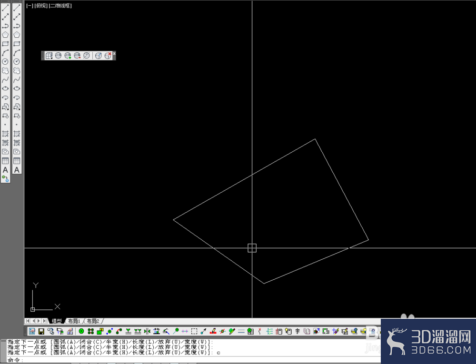Image resolution: width=476 pixels, height=364 pixels.
Task: Select the Region tool in the left Draw toolbar
Action: pos(5,152)
